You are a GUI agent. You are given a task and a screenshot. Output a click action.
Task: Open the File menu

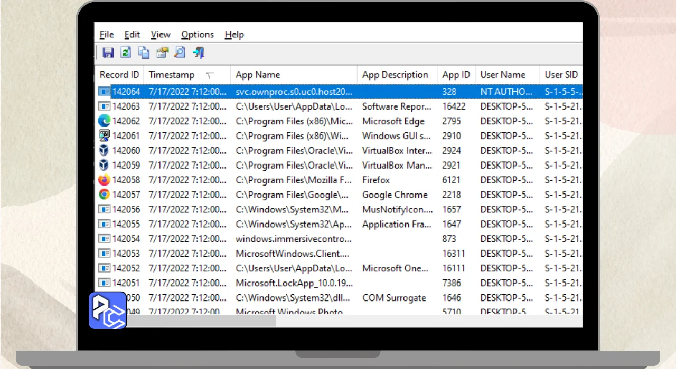[107, 35]
